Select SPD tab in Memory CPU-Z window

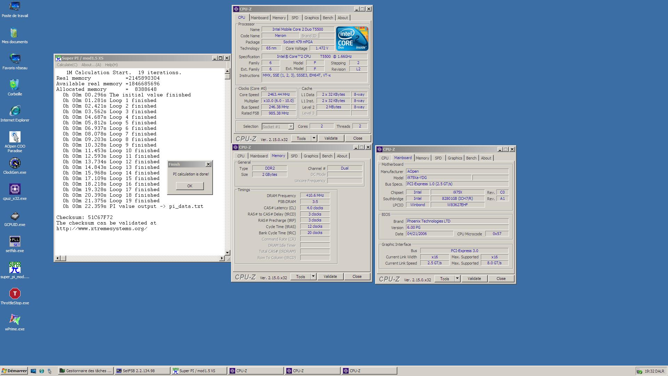click(x=294, y=156)
